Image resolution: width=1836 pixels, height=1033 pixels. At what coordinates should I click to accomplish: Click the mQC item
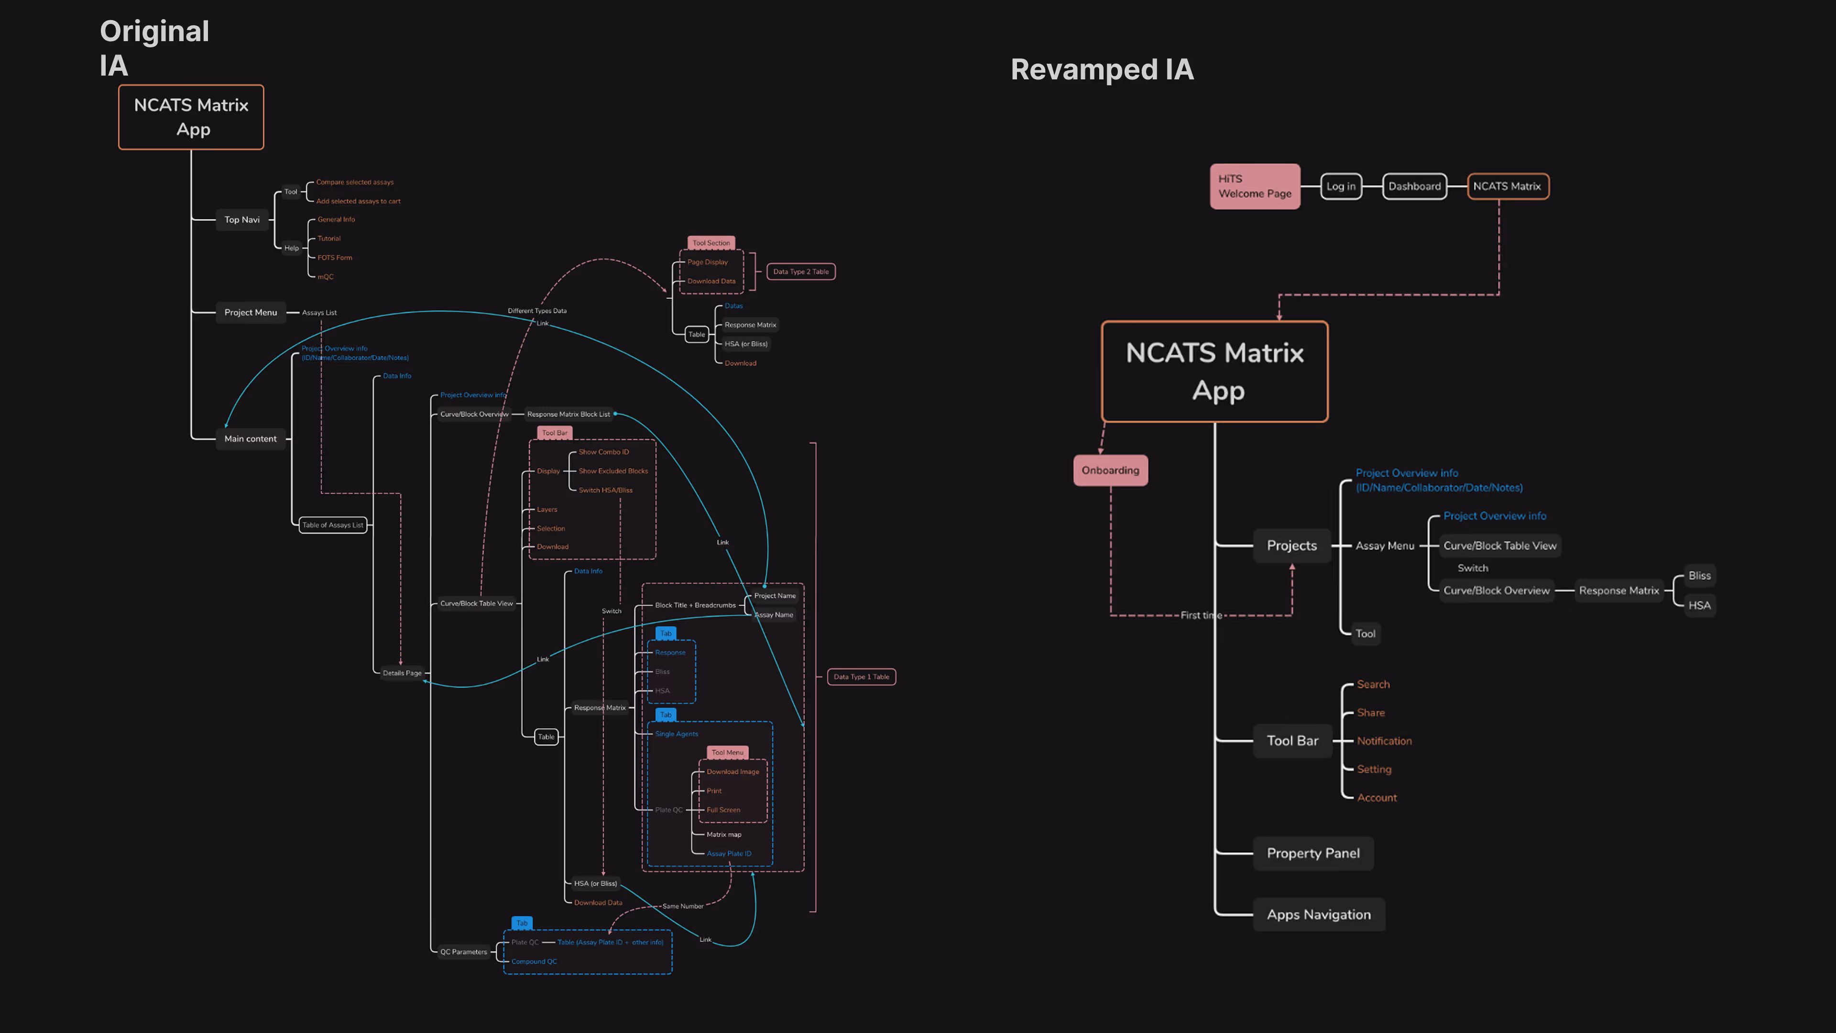(x=325, y=277)
